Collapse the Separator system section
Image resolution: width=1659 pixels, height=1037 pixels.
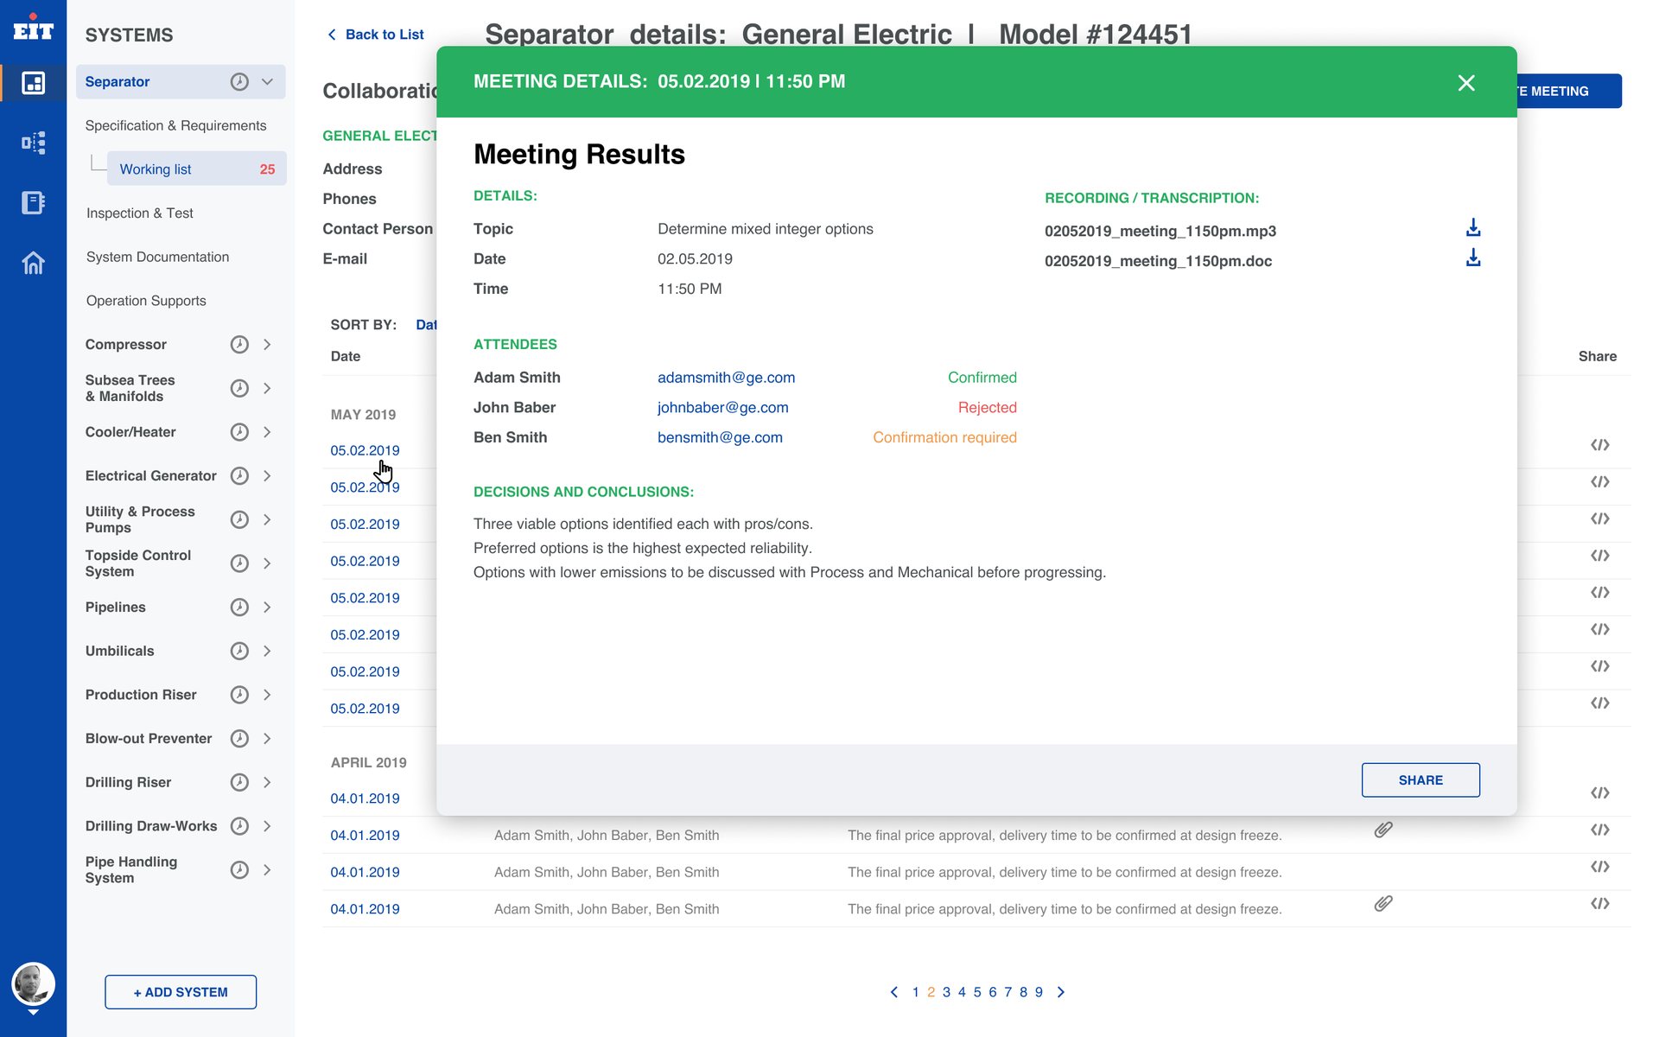[x=267, y=81]
